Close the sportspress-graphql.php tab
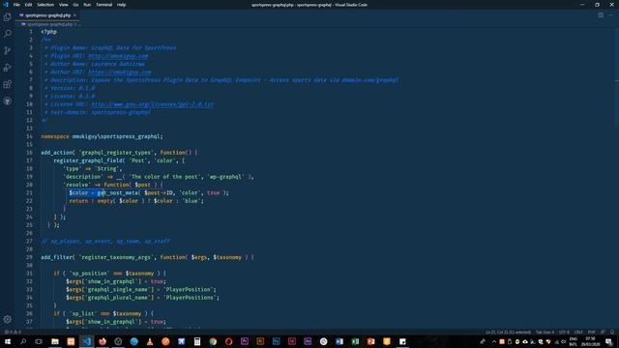Screen dimensions: 619x348 [x=74, y=15]
